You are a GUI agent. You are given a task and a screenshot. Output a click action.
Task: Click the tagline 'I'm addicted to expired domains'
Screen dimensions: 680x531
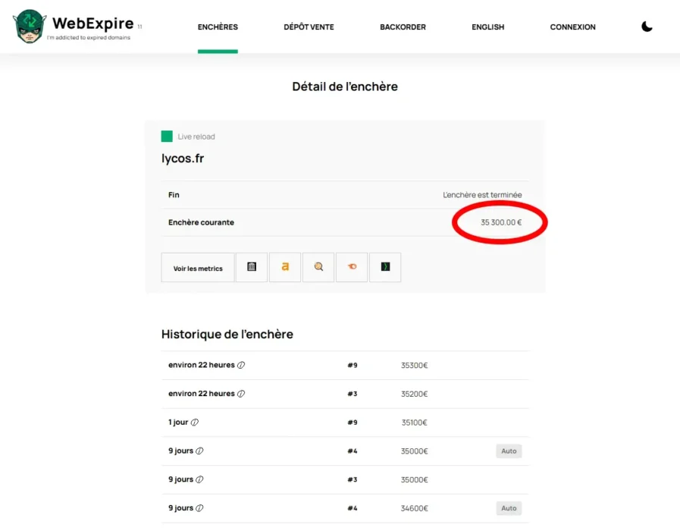(x=89, y=38)
